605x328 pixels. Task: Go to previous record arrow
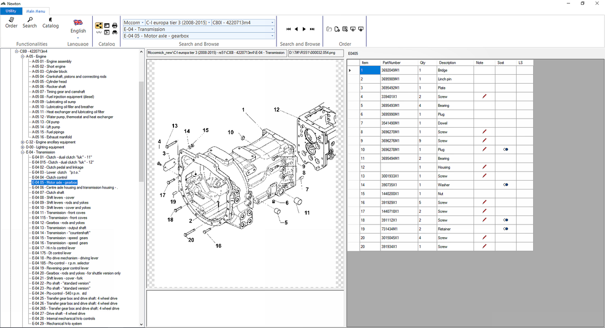(x=296, y=29)
